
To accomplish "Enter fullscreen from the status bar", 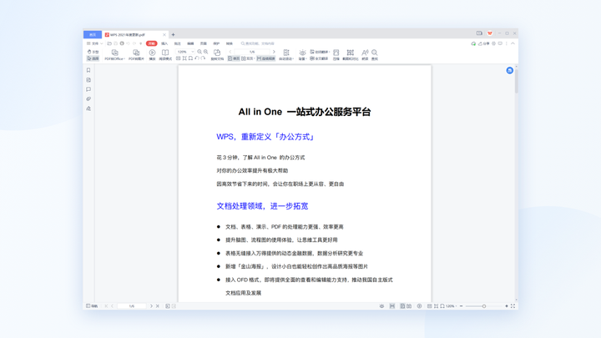I will tap(513, 305).
